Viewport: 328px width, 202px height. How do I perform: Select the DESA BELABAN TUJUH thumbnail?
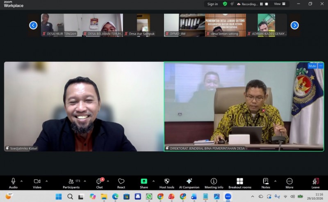(102, 25)
